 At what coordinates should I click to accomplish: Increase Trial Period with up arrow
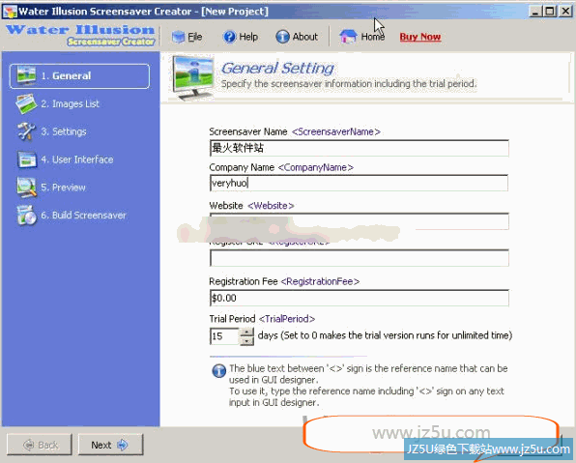coord(246,333)
